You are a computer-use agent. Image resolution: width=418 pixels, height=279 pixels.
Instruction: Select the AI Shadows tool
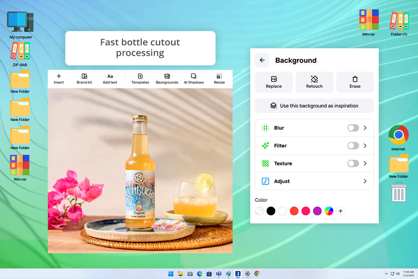coord(194,79)
